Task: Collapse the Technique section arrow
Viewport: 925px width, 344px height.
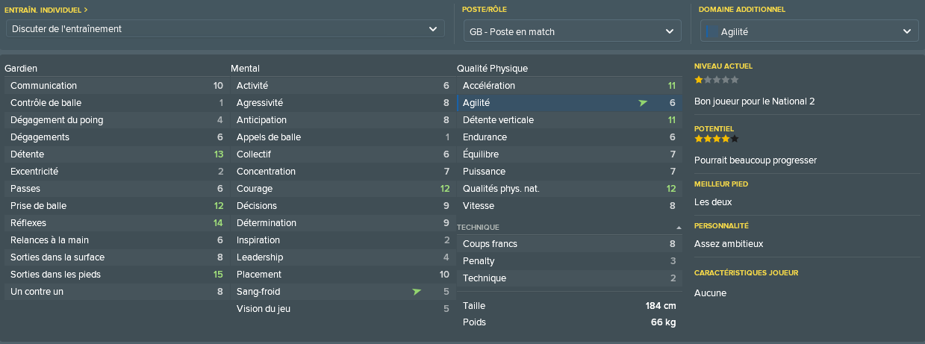Action: [x=679, y=227]
